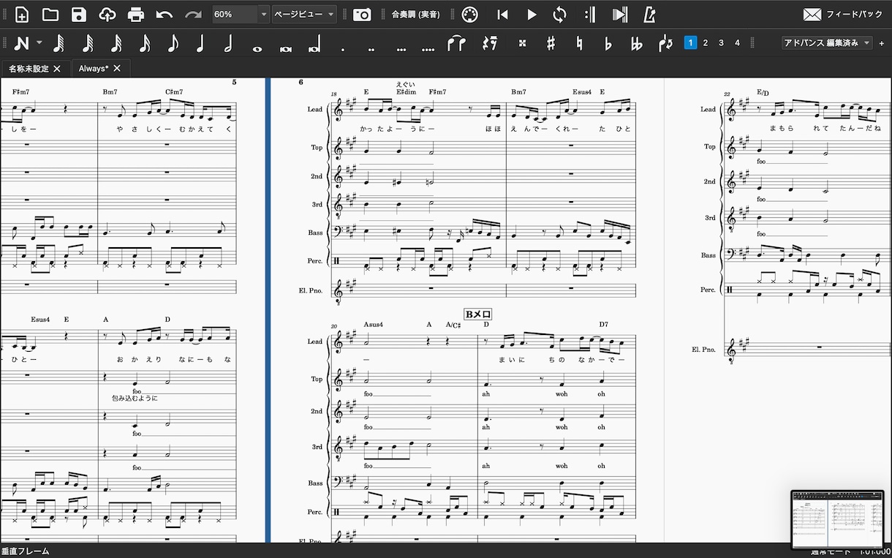Apply the natural accidental
This screenshot has width=892, height=558.
(579, 43)
